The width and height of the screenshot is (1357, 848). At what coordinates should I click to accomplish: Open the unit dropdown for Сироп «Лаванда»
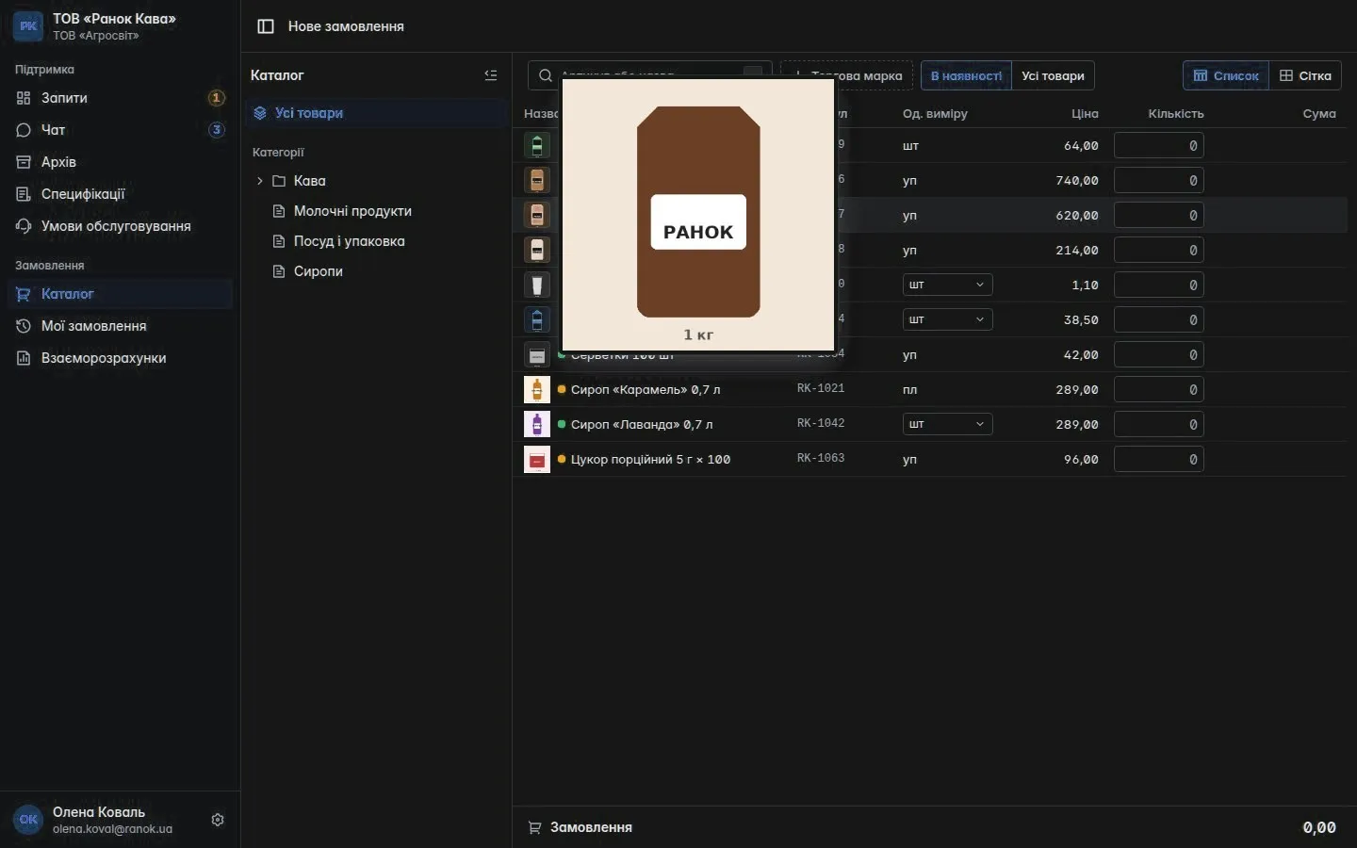(947, 424)
